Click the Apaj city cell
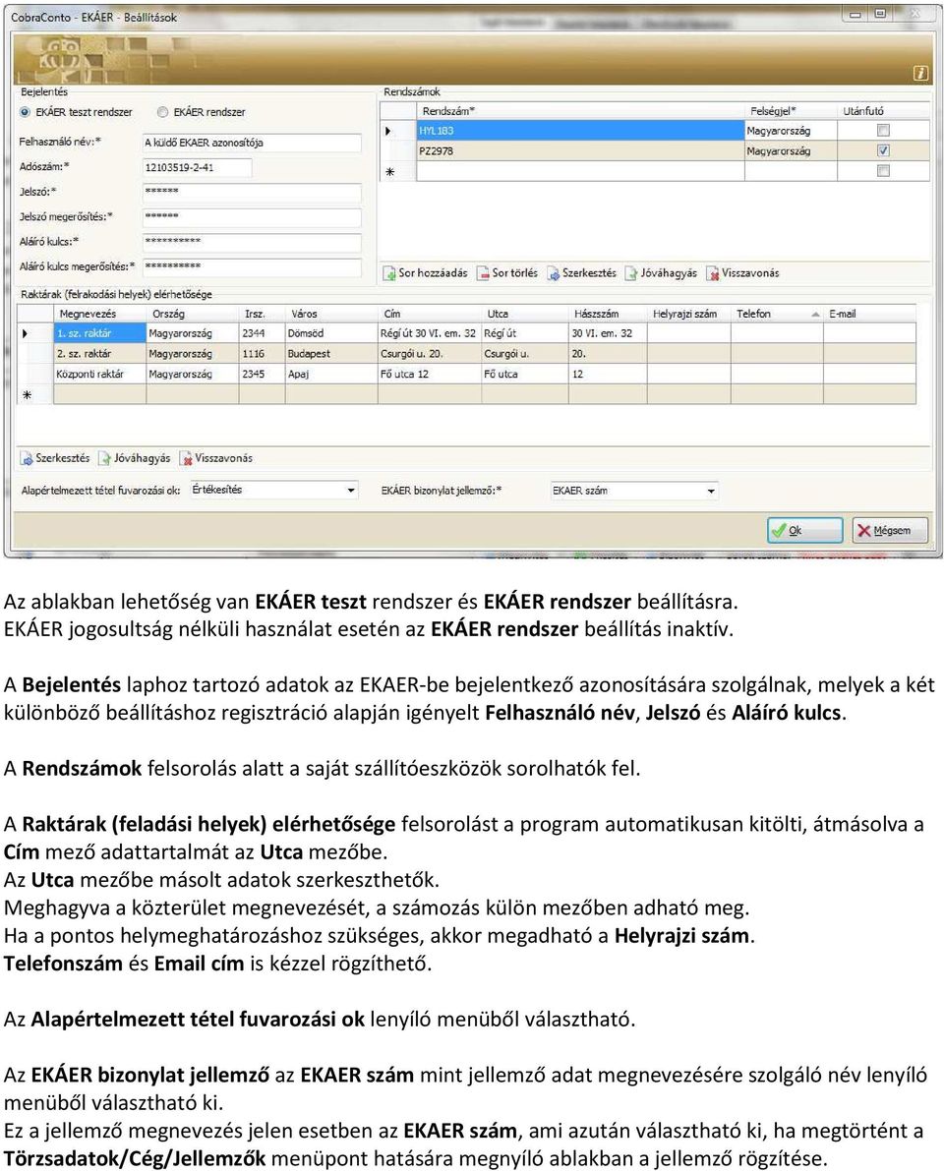944x1171 pixels. point(330,375)
